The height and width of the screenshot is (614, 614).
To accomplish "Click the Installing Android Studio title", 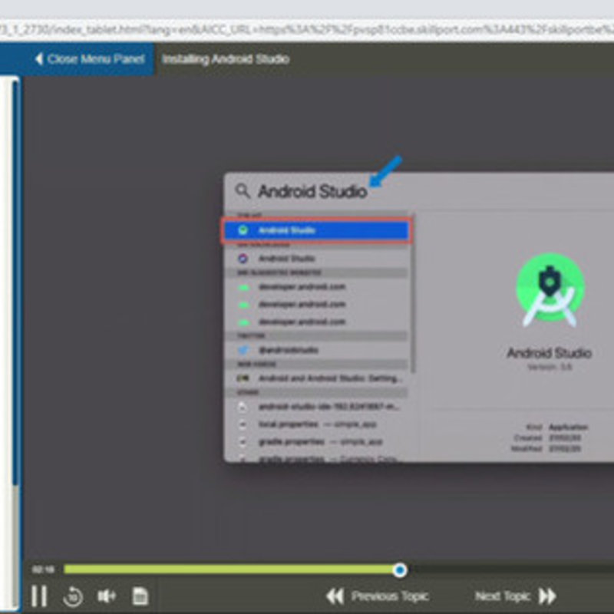I will click(226, 59).
